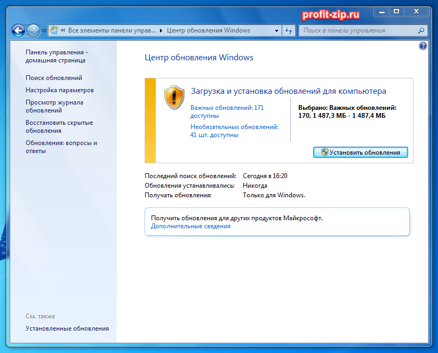Open "Дополнительные сведения" link

(x=190, y=226)
